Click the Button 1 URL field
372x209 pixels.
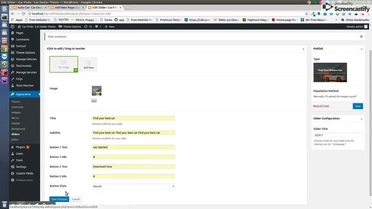[133, 157]
